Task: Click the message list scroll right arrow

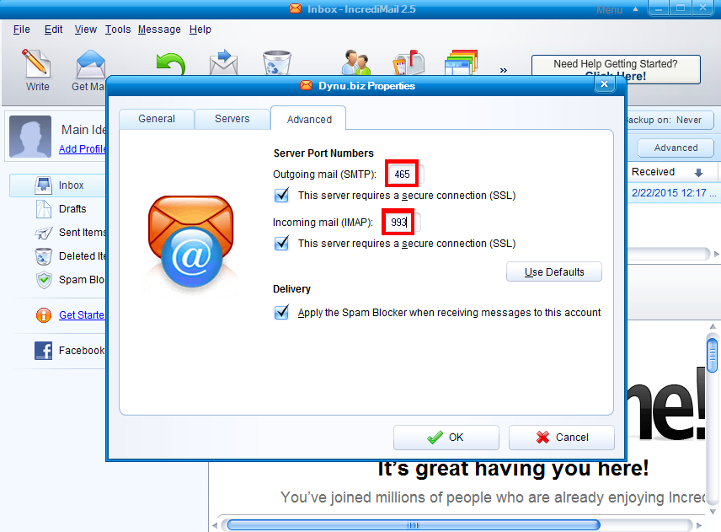Action: pyautogui.click(x=717, y=254)
